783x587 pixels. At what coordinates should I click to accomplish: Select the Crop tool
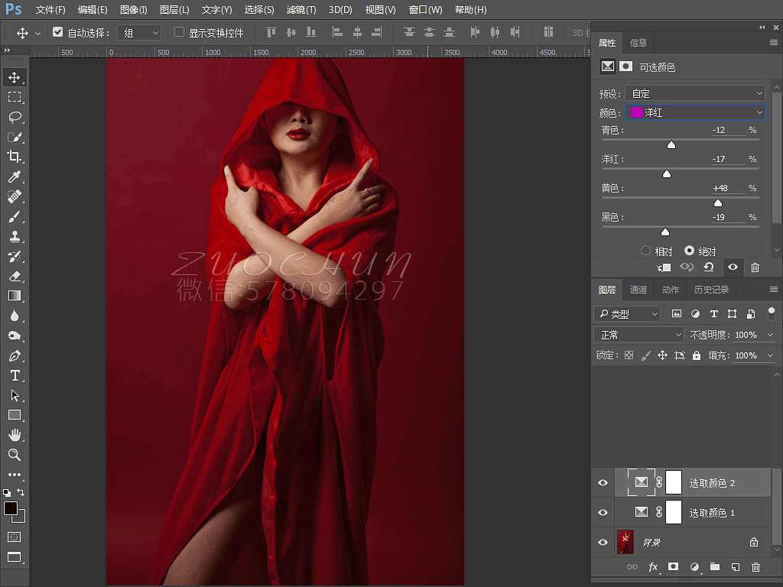[x=15, y=157]
